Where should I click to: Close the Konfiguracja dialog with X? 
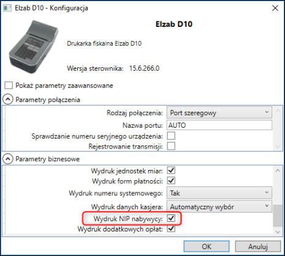(x=275, y=8)
